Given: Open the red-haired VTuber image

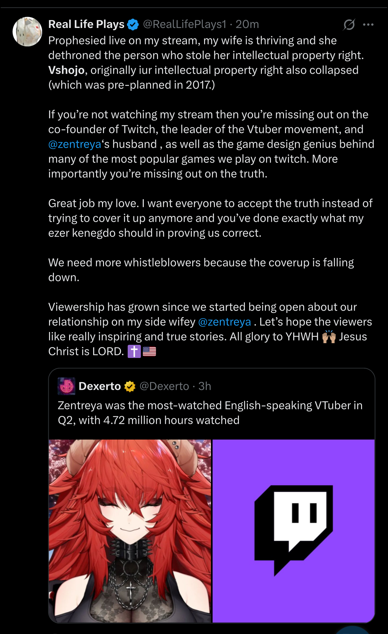Looking at the screenshot, I should point(130,531).
